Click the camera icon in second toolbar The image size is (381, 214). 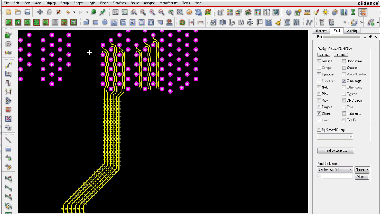[x=241, y=22]
